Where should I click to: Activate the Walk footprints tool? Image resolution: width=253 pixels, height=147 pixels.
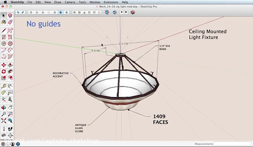coord(10,129)
